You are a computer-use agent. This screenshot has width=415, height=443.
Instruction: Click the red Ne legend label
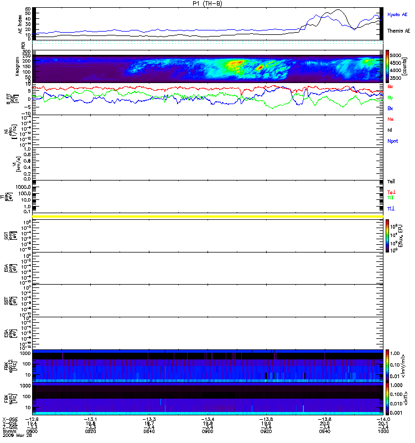[x=391, y=119]
